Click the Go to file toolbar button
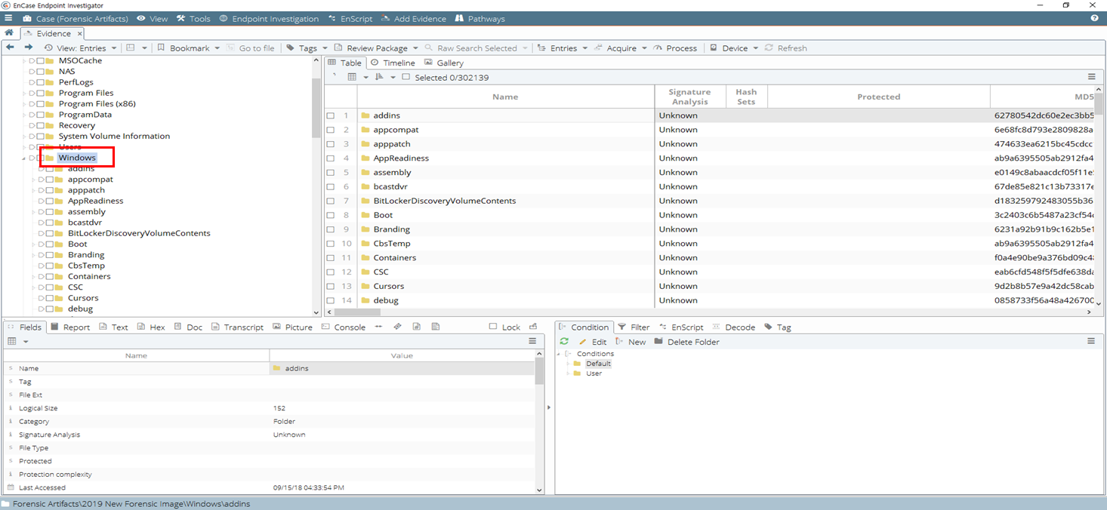The height and width of the screenshot is (510, 1107). click(251, 48)
